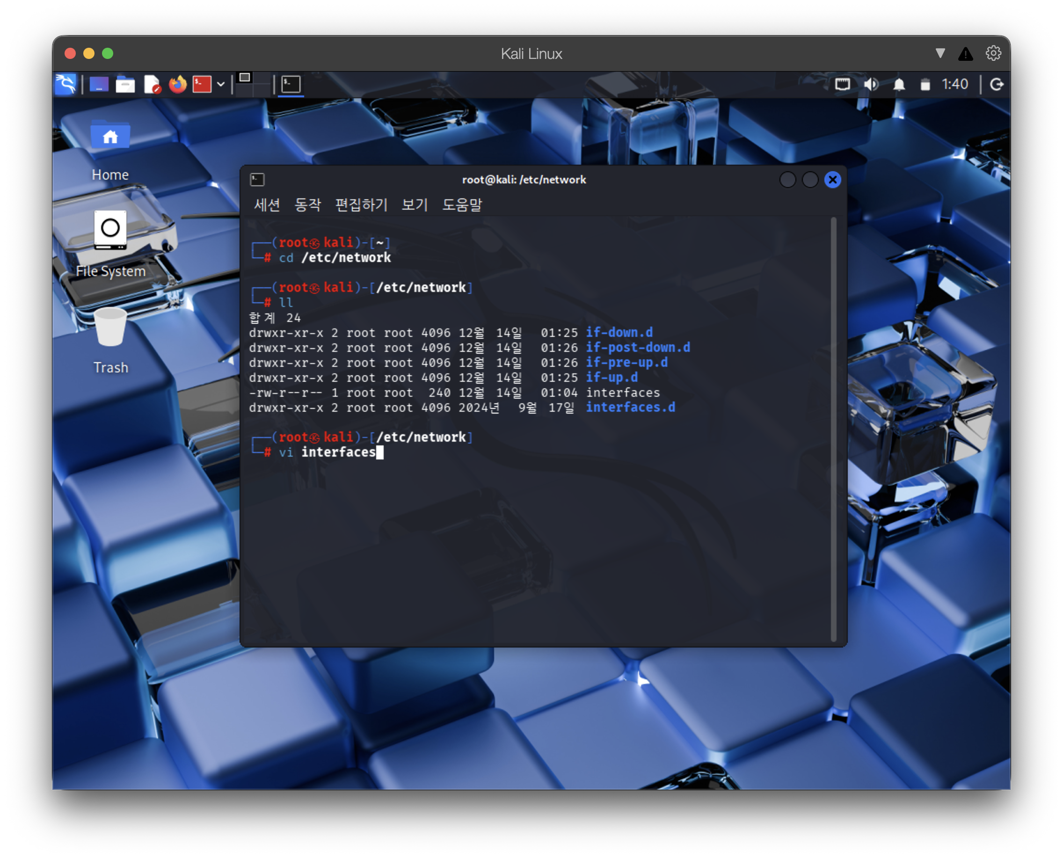Image resolution: width=1063 pixels, height=859 pixels.
Task: Open the 도움말 menu
Action: click(x=462, y=204)
